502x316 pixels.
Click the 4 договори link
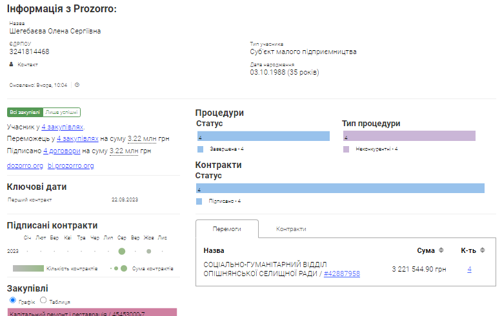tap(62, 151)
